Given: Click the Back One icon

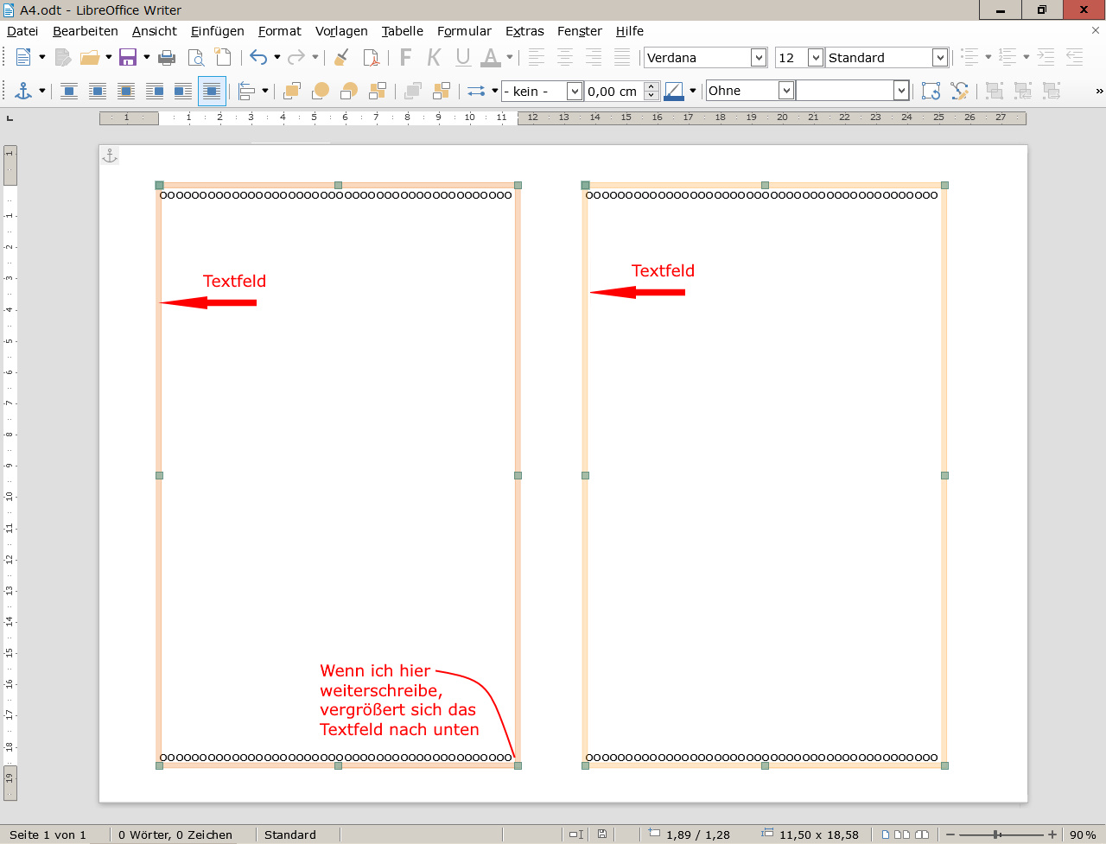Looking at the screenshot, I should point(349,91).
